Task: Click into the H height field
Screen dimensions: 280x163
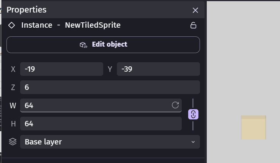Action: 101,124
